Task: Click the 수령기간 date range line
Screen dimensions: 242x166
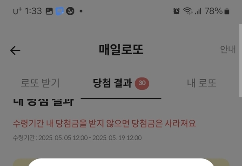Action: click(x=77, y=138)
